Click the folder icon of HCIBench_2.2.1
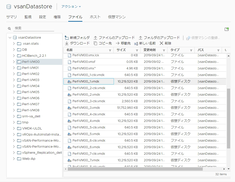 tap(19, 56)
